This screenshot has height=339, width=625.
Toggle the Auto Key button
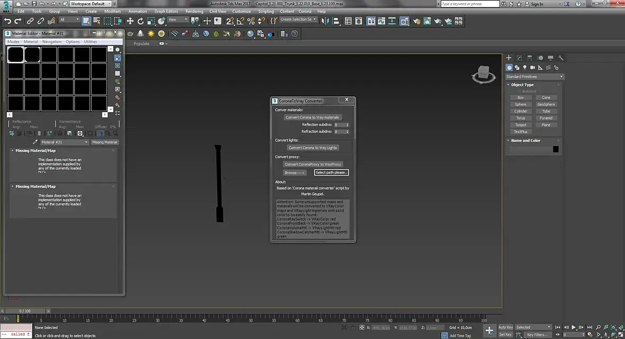click(505, 327)
